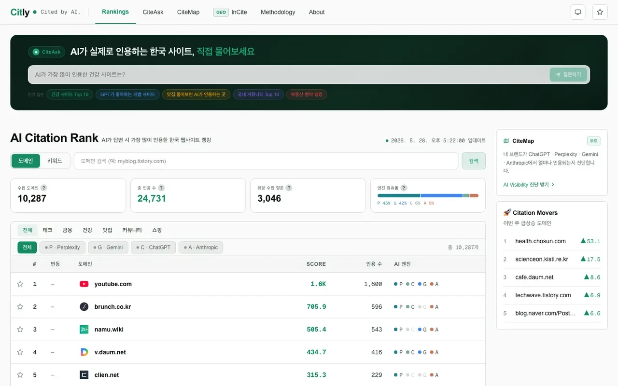The width and height of the screenshot is (618, 386).
Task: Click the YouTube favicon
Action: tap(84, 284)
